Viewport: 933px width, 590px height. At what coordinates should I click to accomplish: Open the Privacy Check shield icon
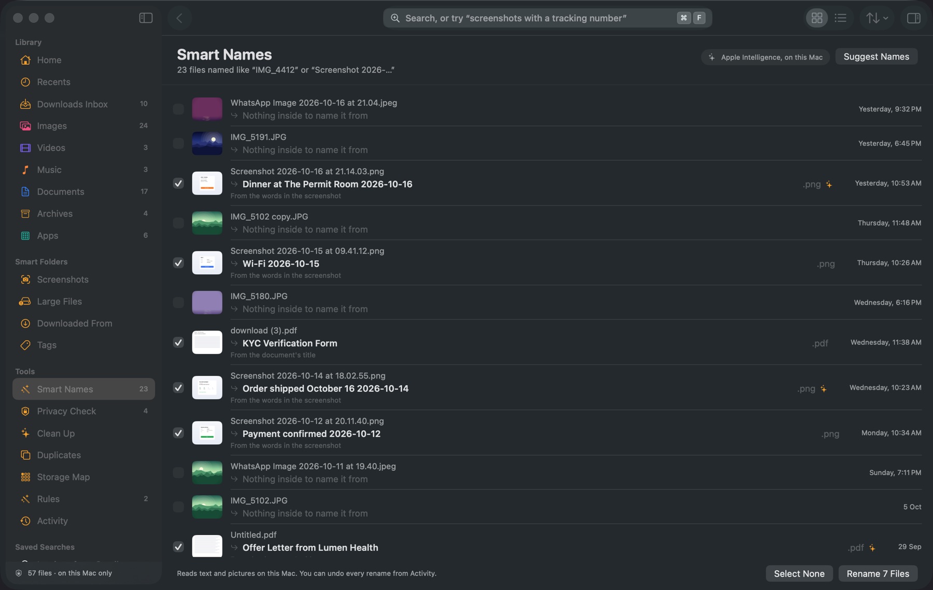(x=25, y=411)
